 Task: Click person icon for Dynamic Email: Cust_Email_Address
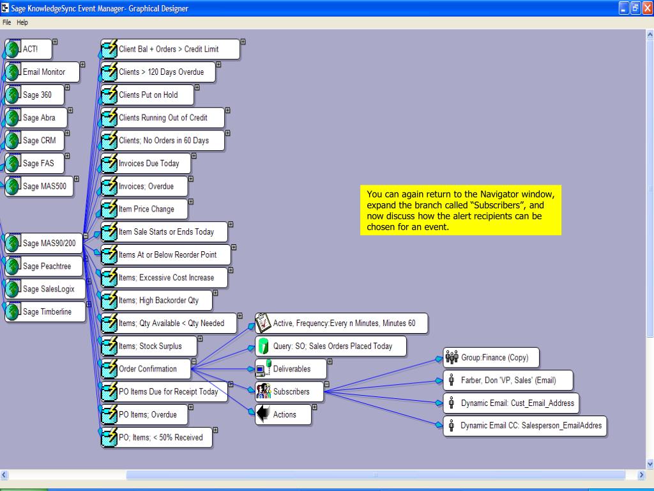tap(452, 403)
